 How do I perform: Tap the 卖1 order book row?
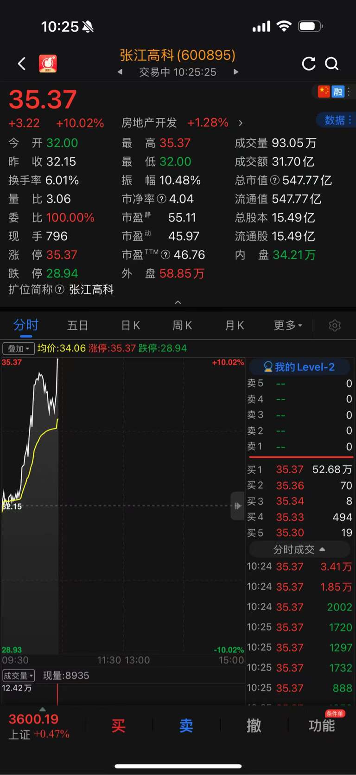click(299, 446)
